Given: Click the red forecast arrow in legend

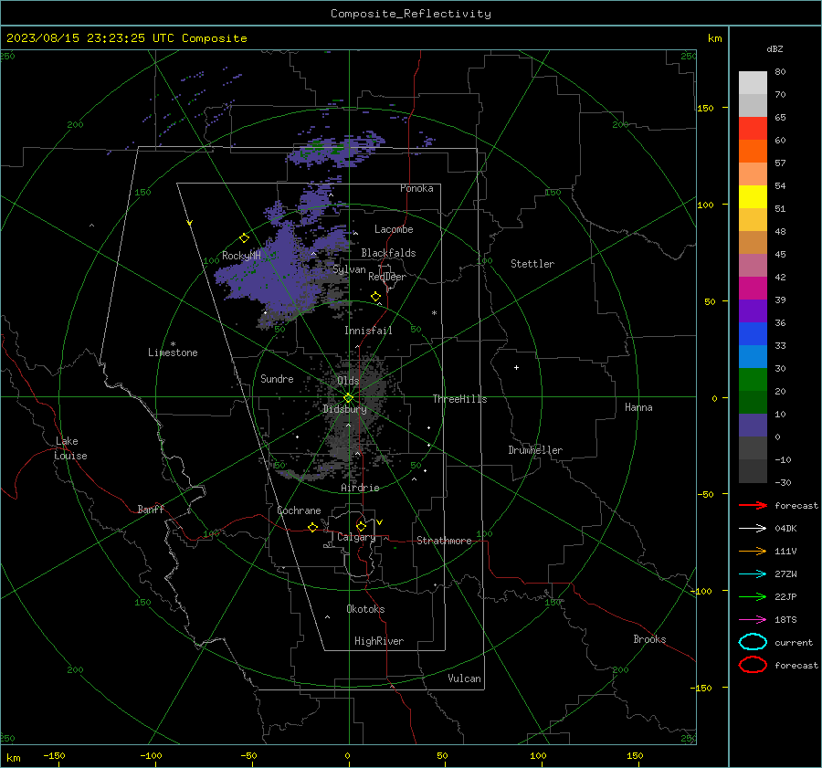Looking at the screenshot, I should (x=753, y=505).
